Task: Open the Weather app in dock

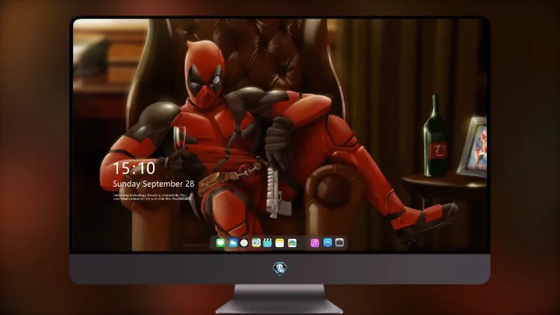Action: point(232,243)
